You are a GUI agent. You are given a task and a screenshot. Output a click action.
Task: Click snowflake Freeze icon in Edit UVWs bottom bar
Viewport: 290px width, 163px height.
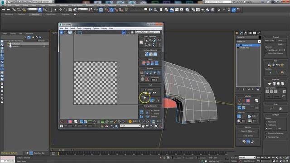(x=116, y=126)
